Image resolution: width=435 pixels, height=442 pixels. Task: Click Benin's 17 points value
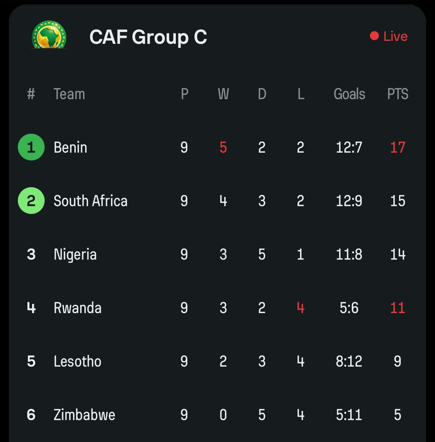(397, 147)
